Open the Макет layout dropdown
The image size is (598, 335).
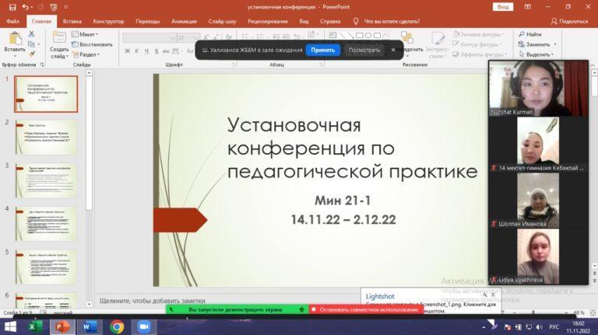pyautogui.click(x=85, y=34)
